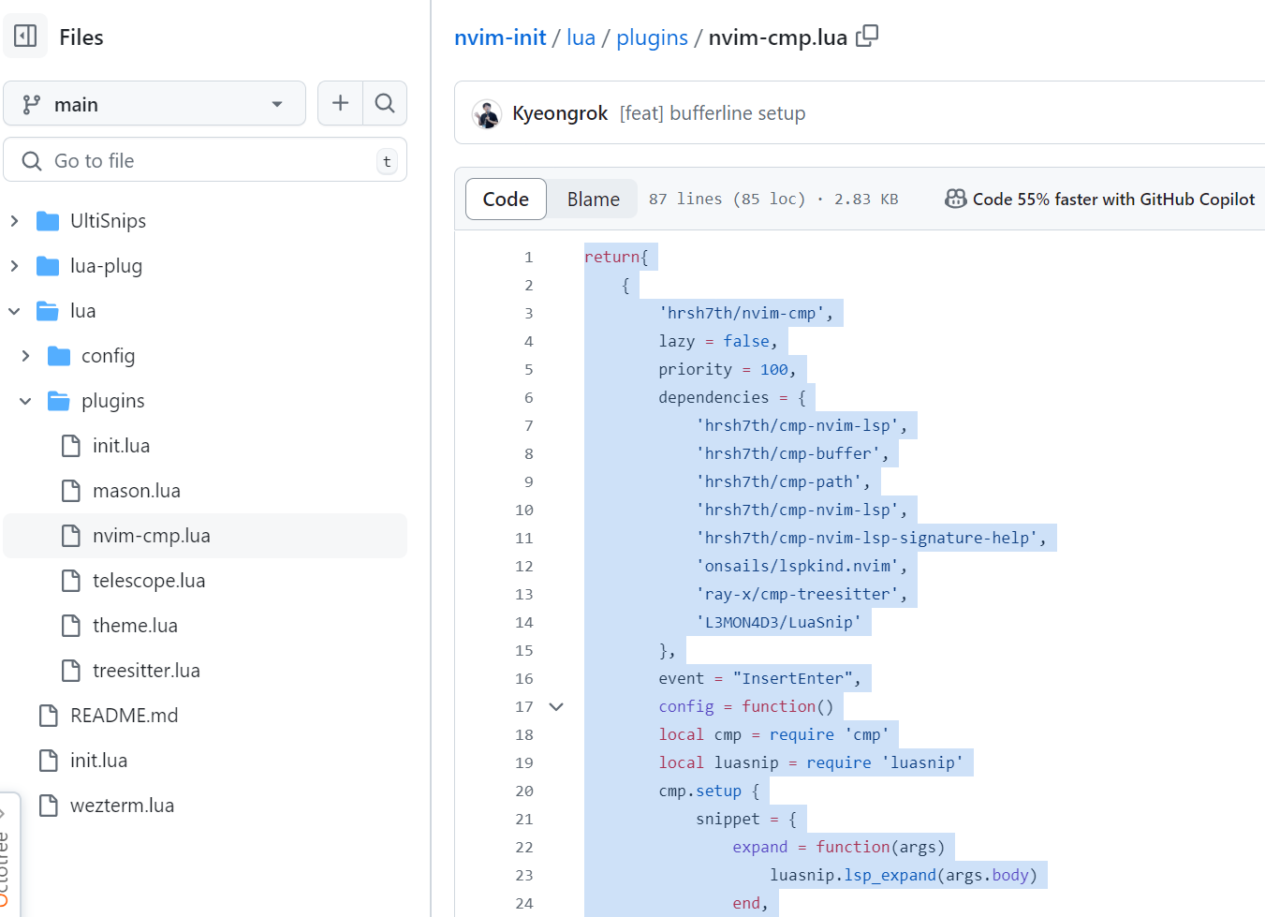Click 'L3MON4D3/LuaSnip' string on line 14

[779, 622]
